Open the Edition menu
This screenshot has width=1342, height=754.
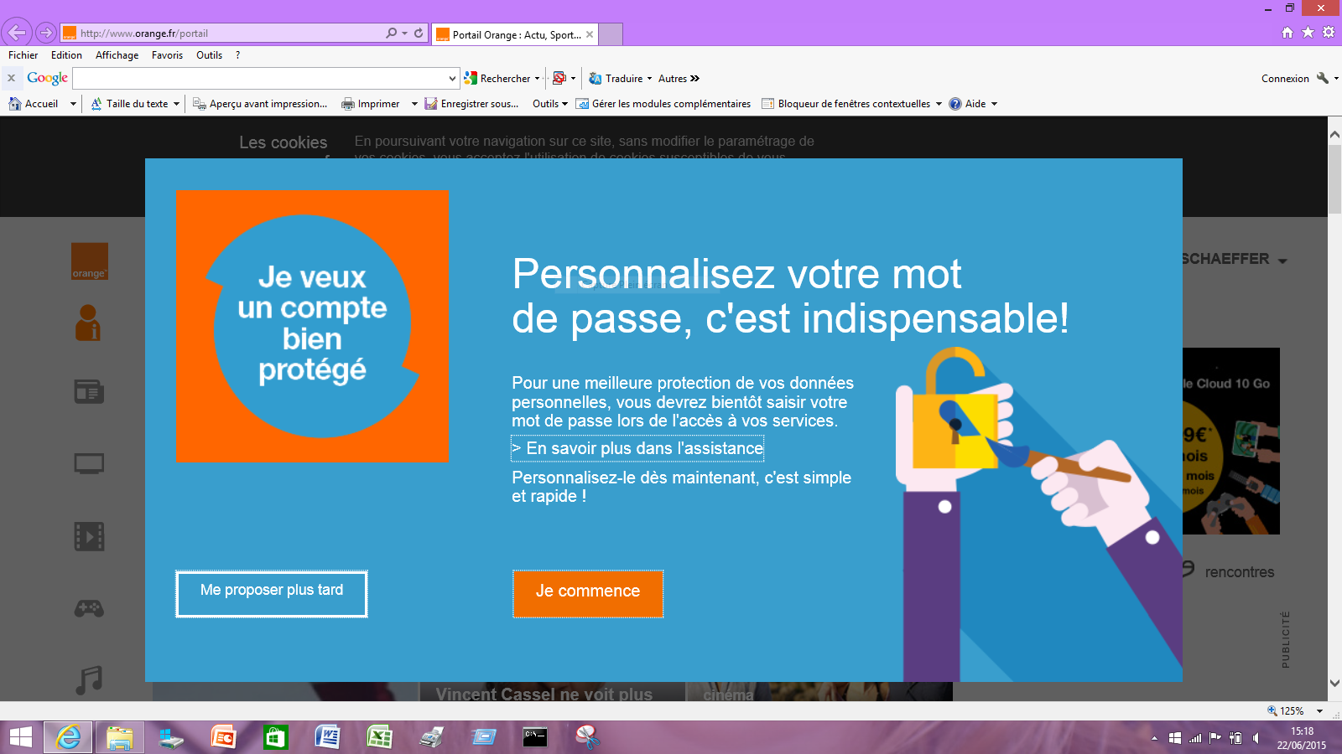(x=66, y=55)
